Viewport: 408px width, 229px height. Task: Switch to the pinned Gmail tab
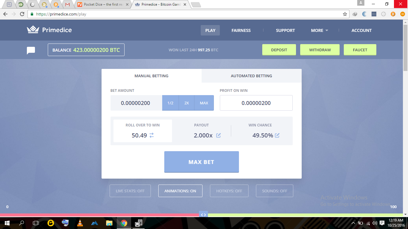pyautogui.click(x=68, y=4)
